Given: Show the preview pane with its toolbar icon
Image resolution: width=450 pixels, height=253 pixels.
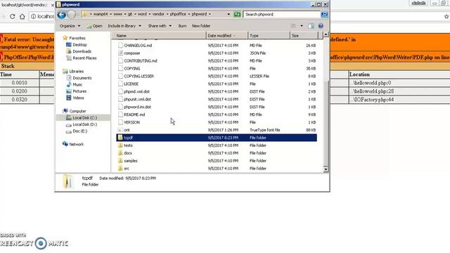Looking at the screenshot, I should pyautogui.click(x=311, y=26).
